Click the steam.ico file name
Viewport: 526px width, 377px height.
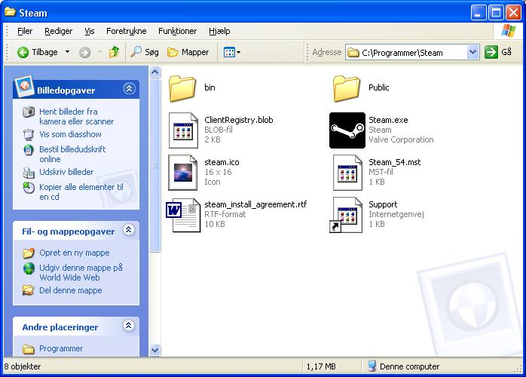[x=222, y=162]
